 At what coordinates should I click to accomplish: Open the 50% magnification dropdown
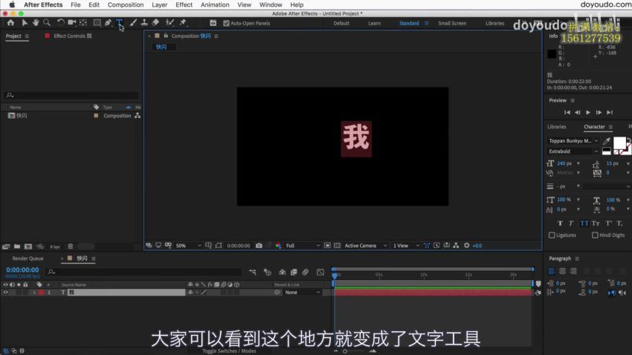[188, 246]
